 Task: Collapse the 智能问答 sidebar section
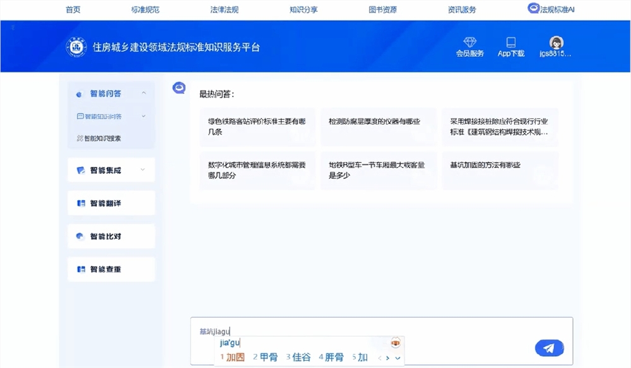143,93
